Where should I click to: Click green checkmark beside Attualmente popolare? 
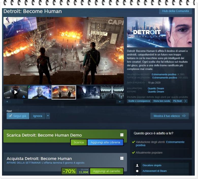click(x=133, y=153)
